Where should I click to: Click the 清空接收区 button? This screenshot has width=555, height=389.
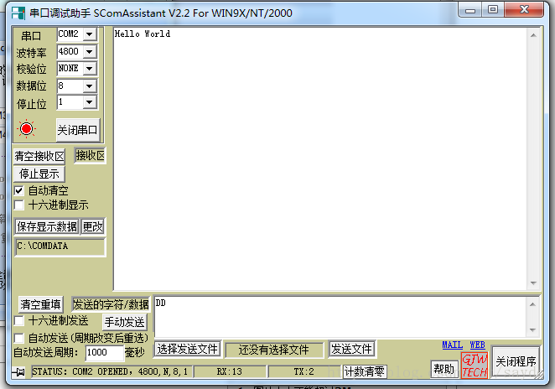[x=39, y=156]
